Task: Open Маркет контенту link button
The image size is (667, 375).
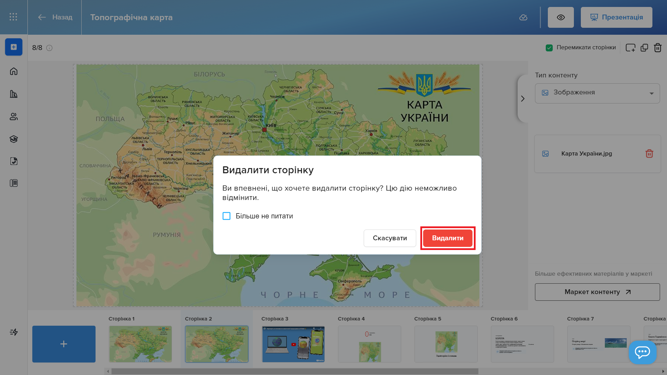Action: pos(597,292)
